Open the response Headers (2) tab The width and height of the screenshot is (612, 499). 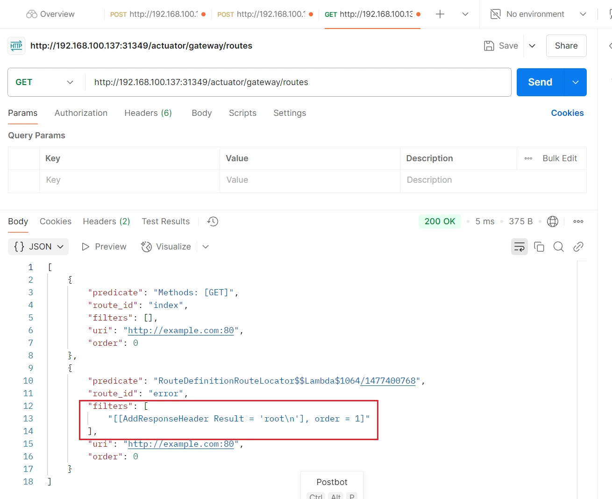[x=106, y=221]
